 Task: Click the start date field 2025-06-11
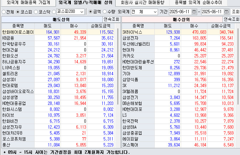180,12
